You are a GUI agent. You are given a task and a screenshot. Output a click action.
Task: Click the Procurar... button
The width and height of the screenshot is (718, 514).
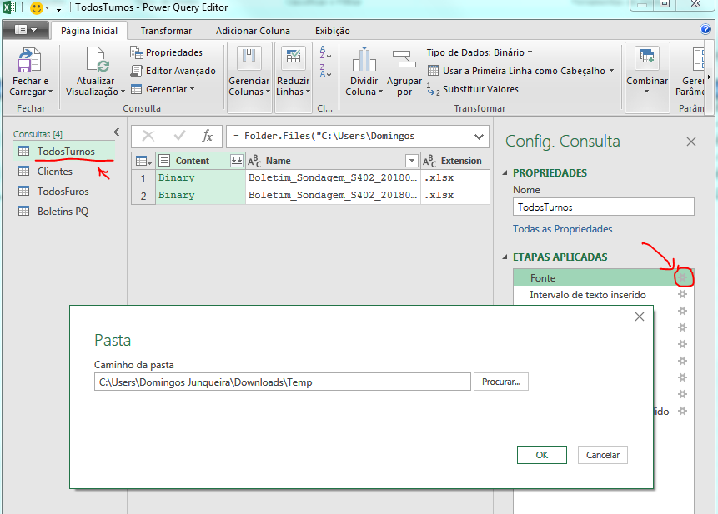[501, 382]
